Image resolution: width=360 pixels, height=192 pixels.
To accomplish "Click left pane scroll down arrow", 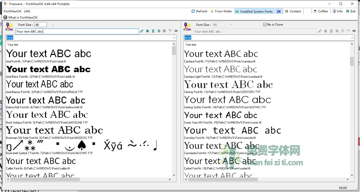I will [x=174, y=175].
